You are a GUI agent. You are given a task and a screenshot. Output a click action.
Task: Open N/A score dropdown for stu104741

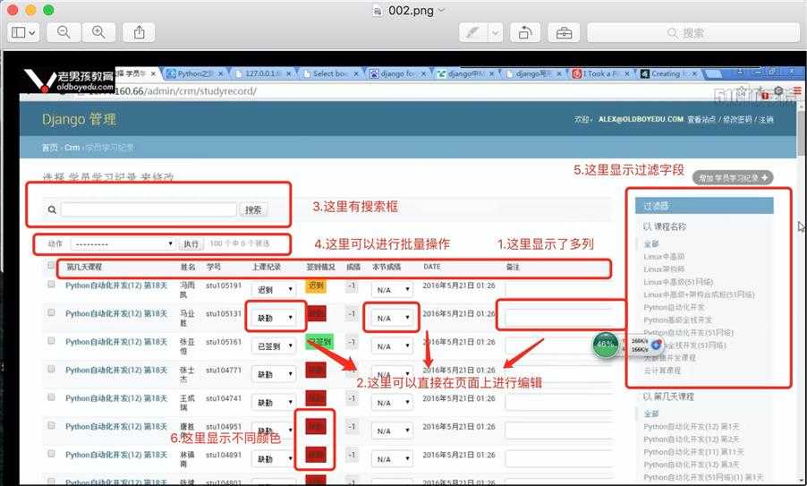click(x=392, y=403)
